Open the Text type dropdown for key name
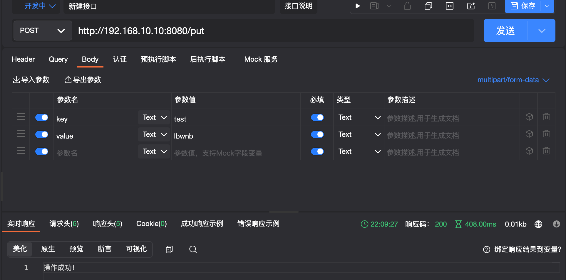 coord(155,117)
